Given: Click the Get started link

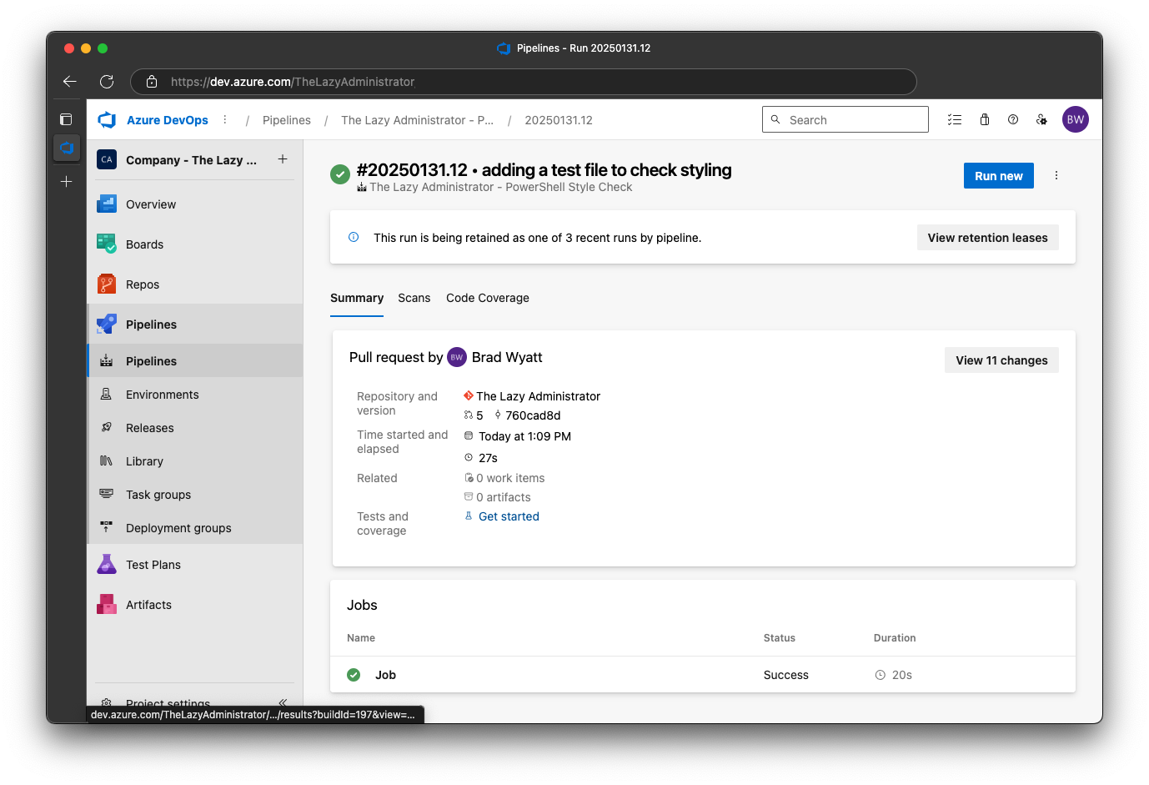Looking at the screenshot, I should [509, 516].
